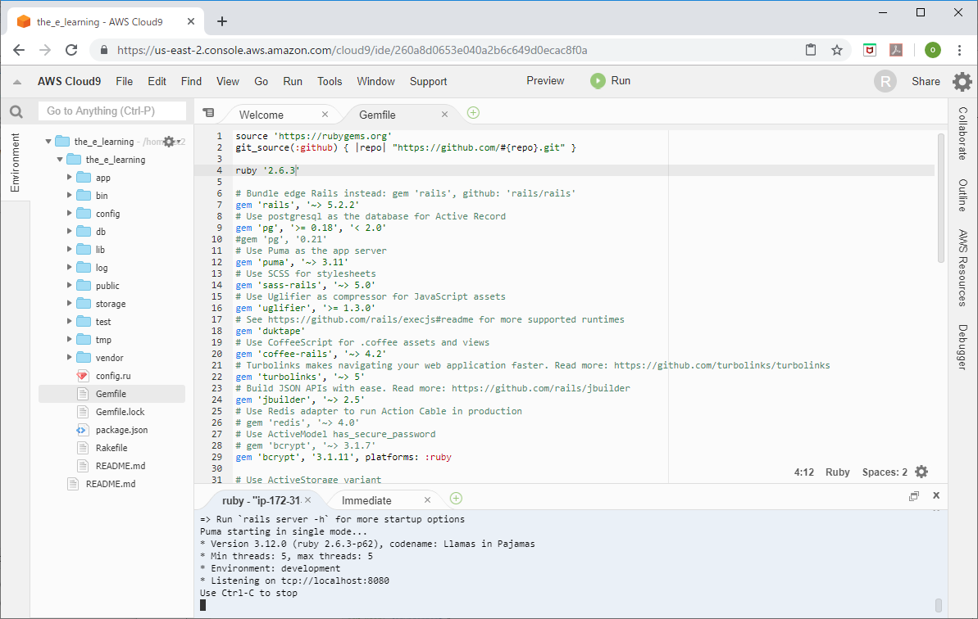Open the Edit menu
The image size is (978, 619).
click(157, 82)
